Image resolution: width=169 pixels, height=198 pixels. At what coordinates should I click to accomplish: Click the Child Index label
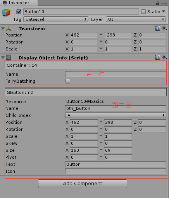18,115
